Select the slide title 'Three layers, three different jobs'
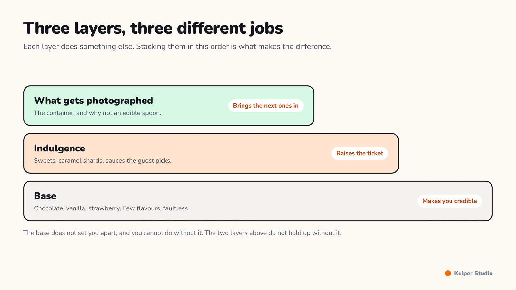This screenshot has width=516, height=290. 153,28
